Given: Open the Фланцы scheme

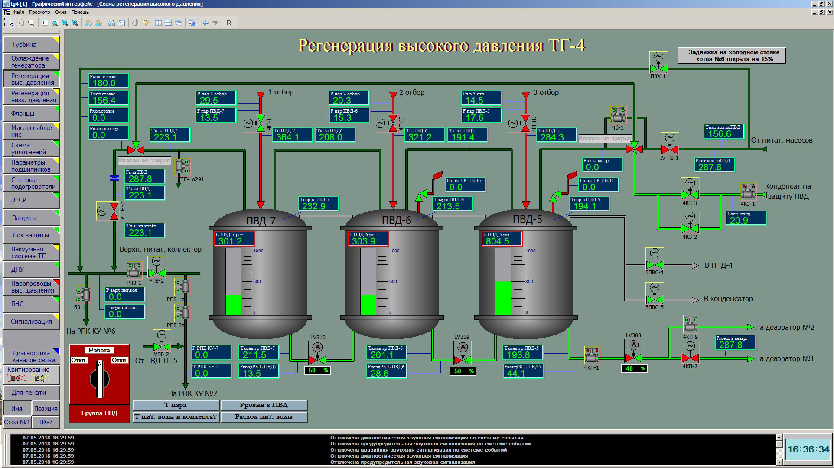Looking at the screenshot, I should [x=31, y=114].
